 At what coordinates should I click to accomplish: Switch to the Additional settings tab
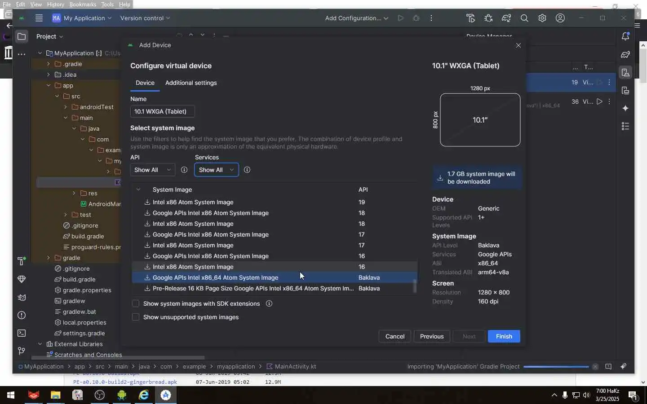point(191,83)
